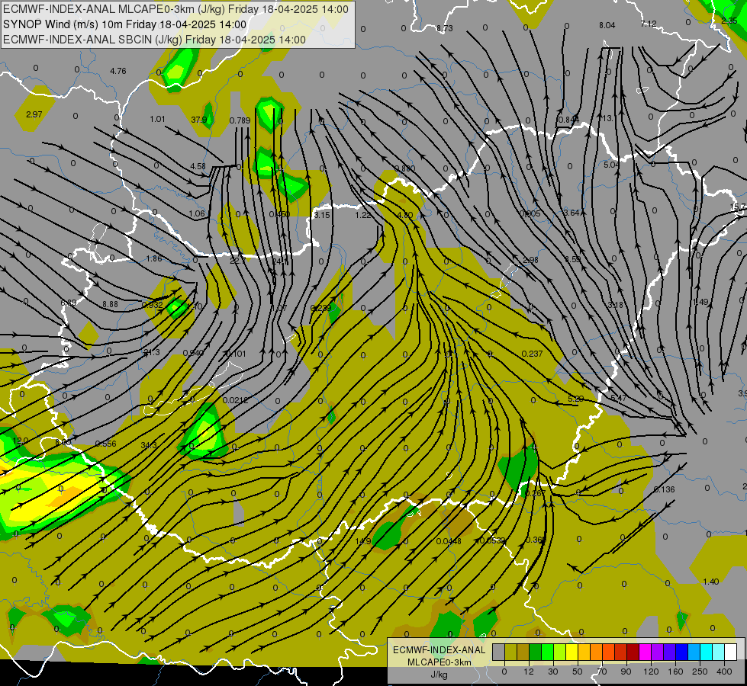
Task: Click the map value 0.237
Action: [532, 354]
